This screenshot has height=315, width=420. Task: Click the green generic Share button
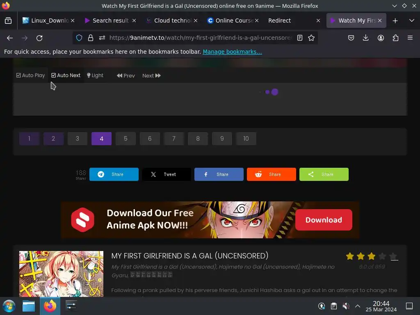pos(324,174)
